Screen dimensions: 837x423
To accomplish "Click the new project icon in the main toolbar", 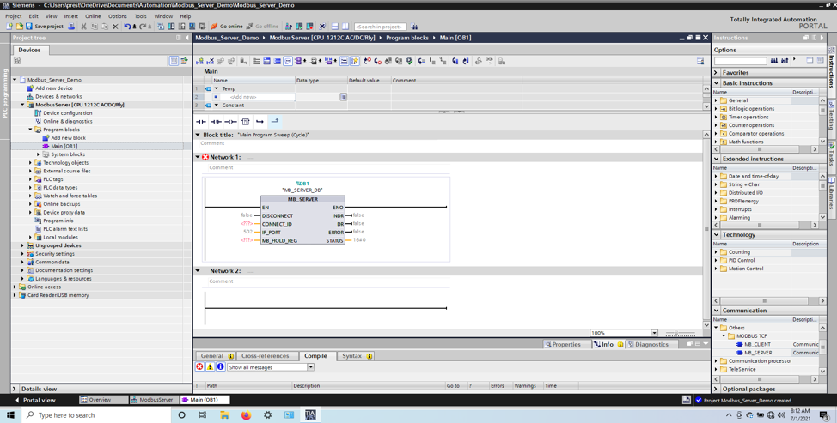I will tap(9, 26).
